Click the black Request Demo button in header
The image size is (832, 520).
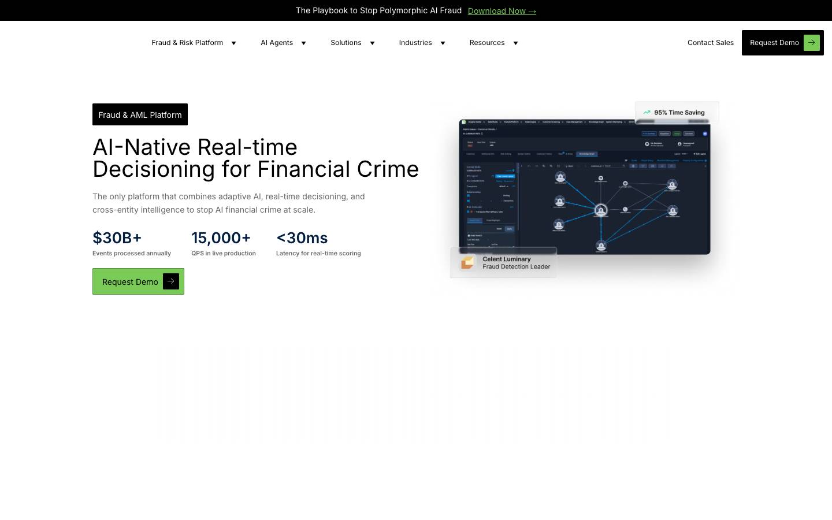click(783, 43)
